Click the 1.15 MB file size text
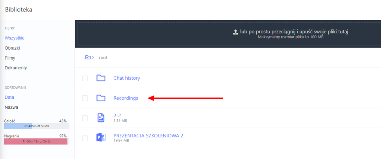381x159 pixels. pos(120,121)
